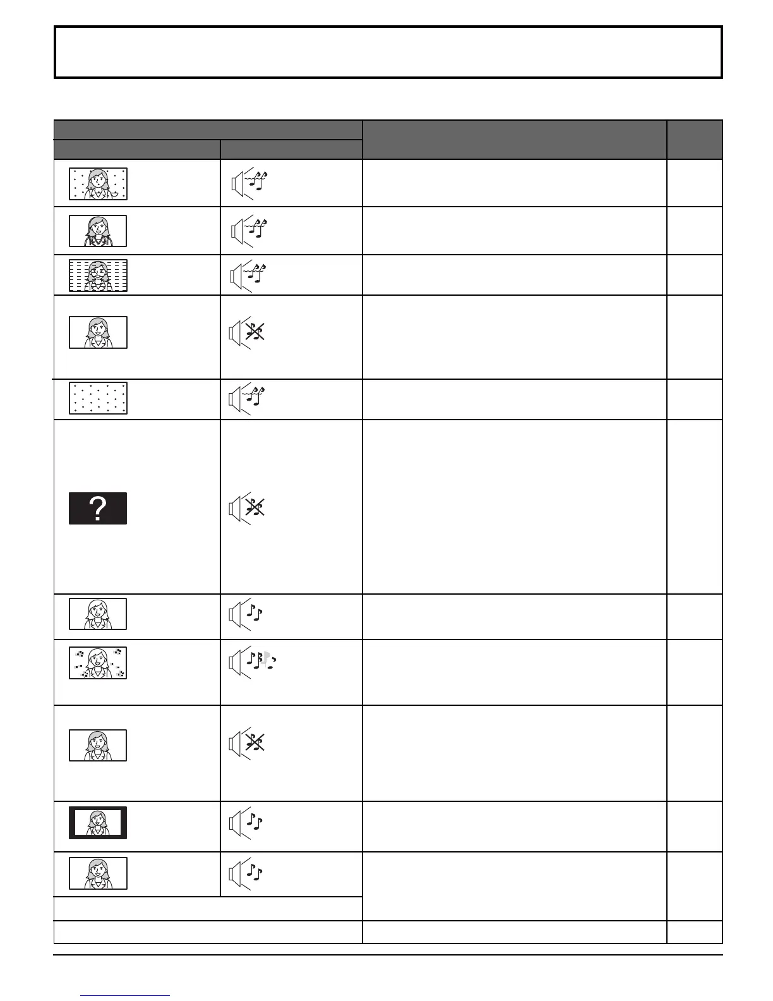The height and width of the screenshot is (1001, 773).
Task: Click the bottom-most speaker with notes icon
Action: [x=246, y=874]
